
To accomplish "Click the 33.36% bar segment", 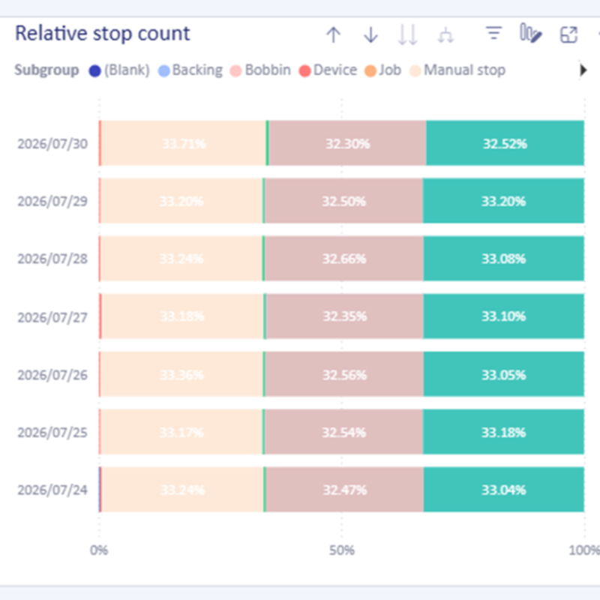I will point(181,373).
